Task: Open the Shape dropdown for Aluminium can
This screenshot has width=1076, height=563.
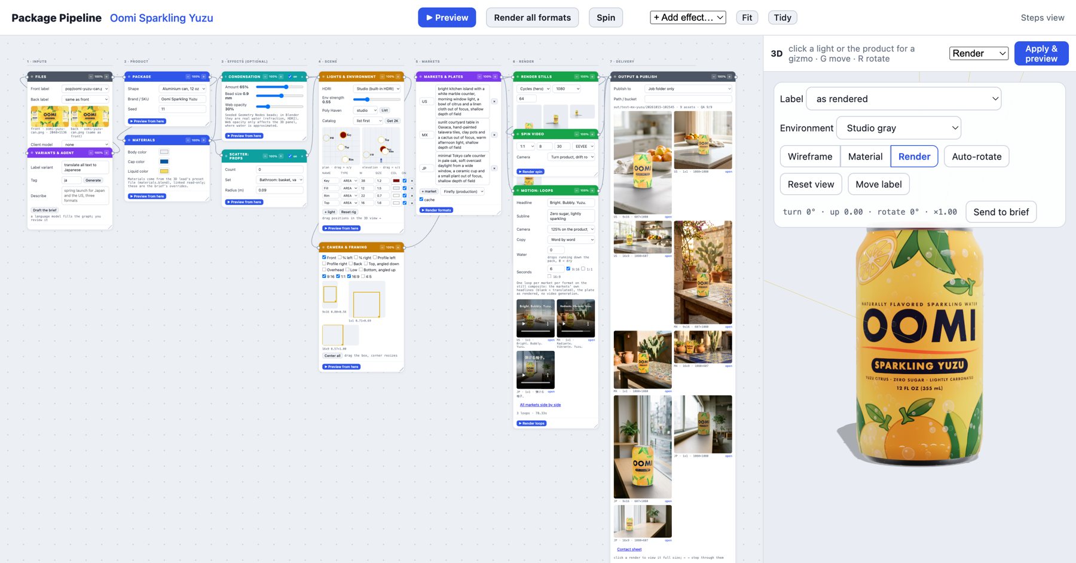Action: 183,88
